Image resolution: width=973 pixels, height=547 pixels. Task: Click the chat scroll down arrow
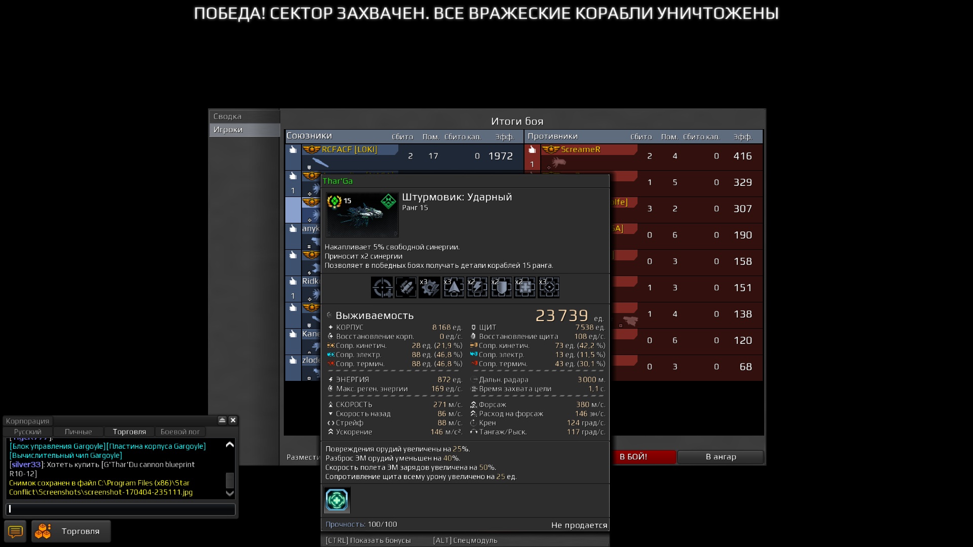click(230, 493)
